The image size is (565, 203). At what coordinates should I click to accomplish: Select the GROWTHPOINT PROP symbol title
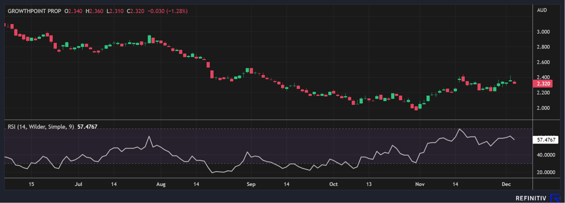pos(34,11)
